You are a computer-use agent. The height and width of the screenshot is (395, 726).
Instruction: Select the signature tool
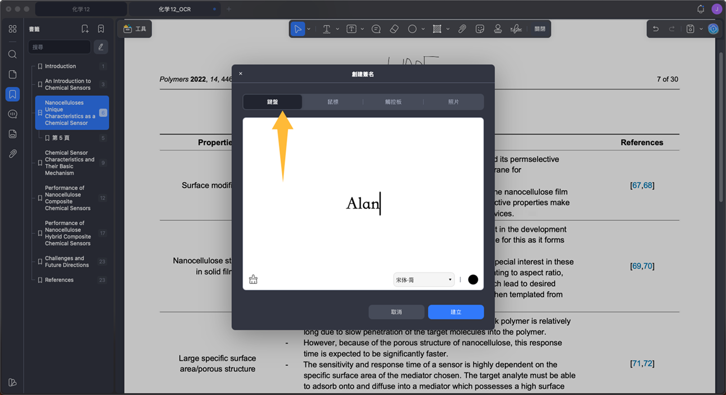516,29
